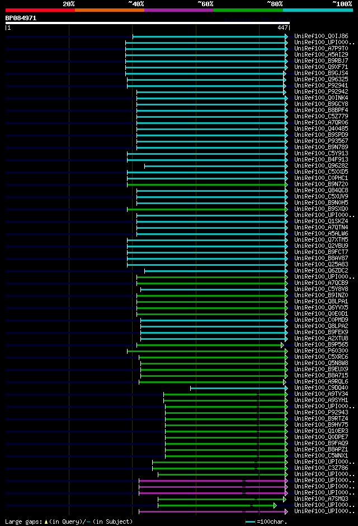This screenshot has width=358, height=526.
Task: Click the UniRef100_B9P565 label
Action: point(321,344)
